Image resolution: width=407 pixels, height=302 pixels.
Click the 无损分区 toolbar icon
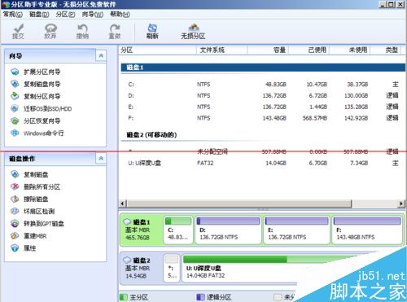click(x=193, y=32)
